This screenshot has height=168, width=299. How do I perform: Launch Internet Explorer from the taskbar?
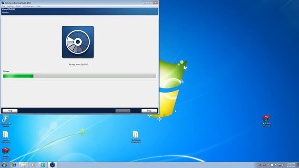point(14,165)
